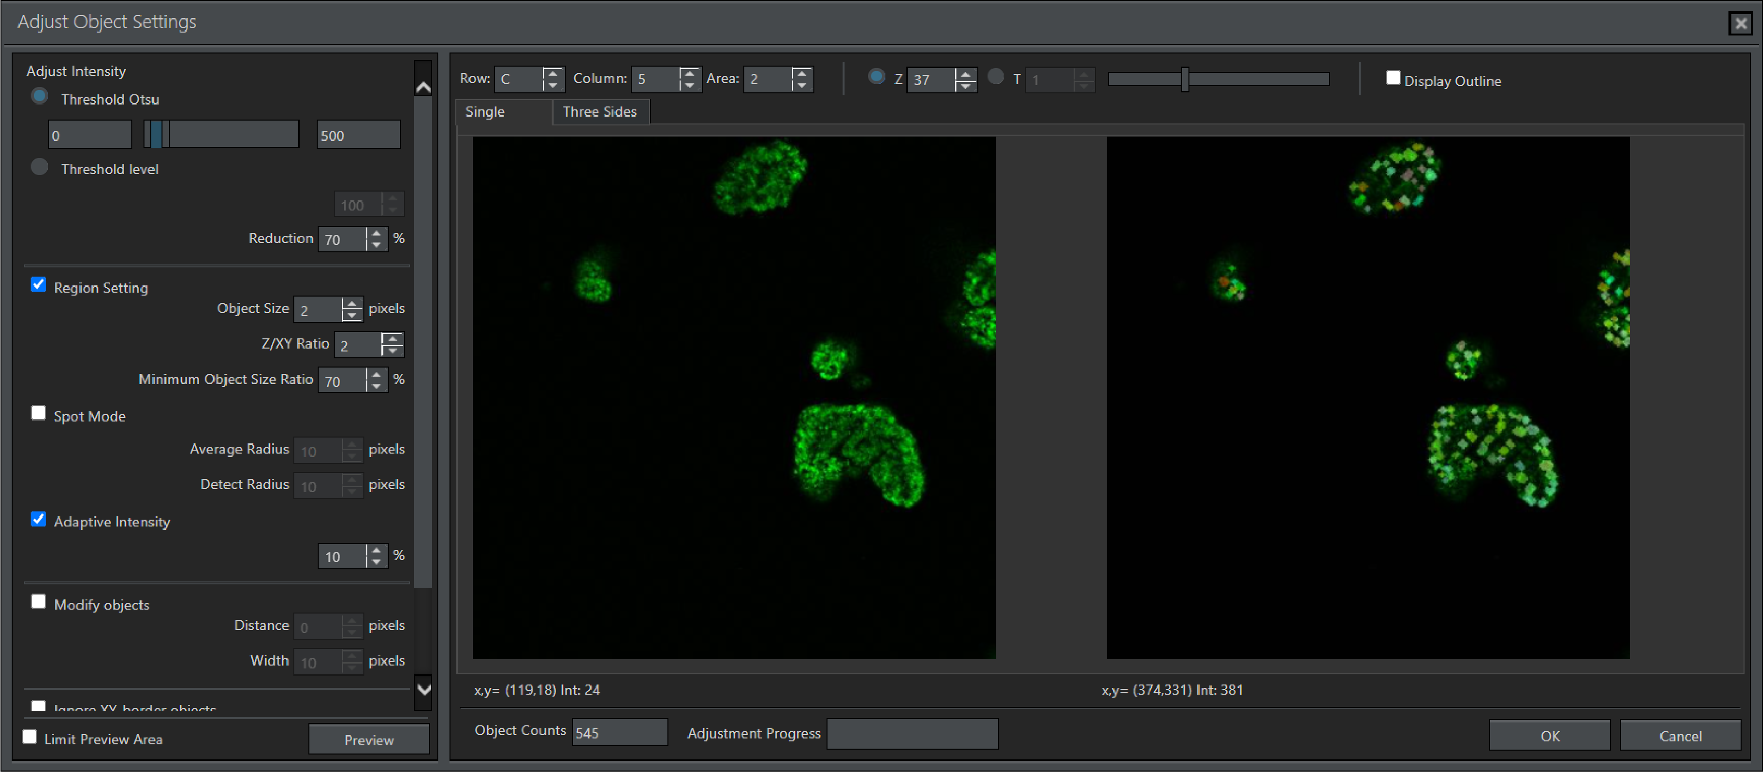Increase the Column number using its up arrow

tap(689, 73)
